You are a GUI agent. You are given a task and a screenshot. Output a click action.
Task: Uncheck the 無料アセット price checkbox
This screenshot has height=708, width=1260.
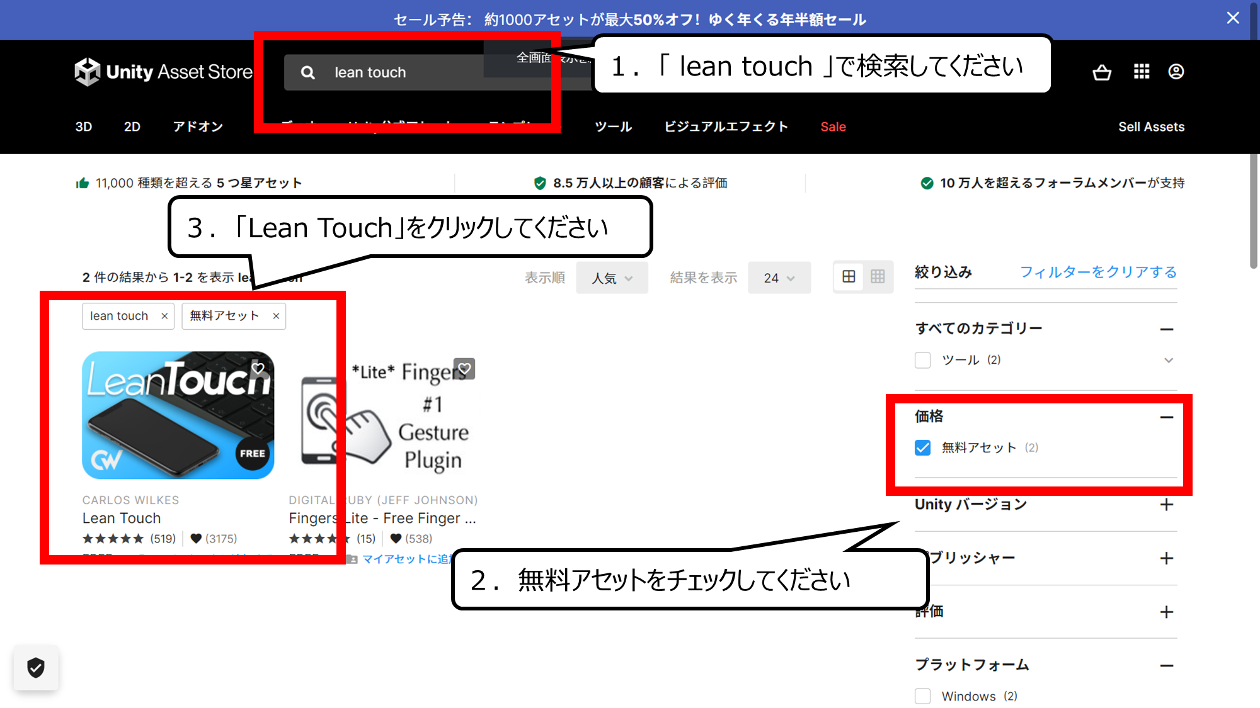(x=923, y=447)
